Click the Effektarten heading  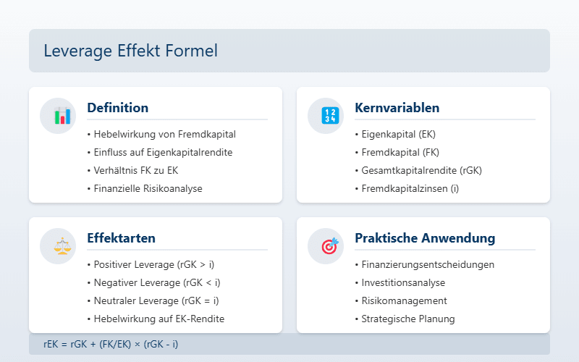pos(121,238)
